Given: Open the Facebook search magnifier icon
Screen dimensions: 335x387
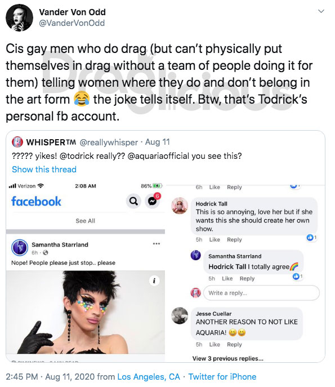Looking at the screenshot, I should (133, 201).
